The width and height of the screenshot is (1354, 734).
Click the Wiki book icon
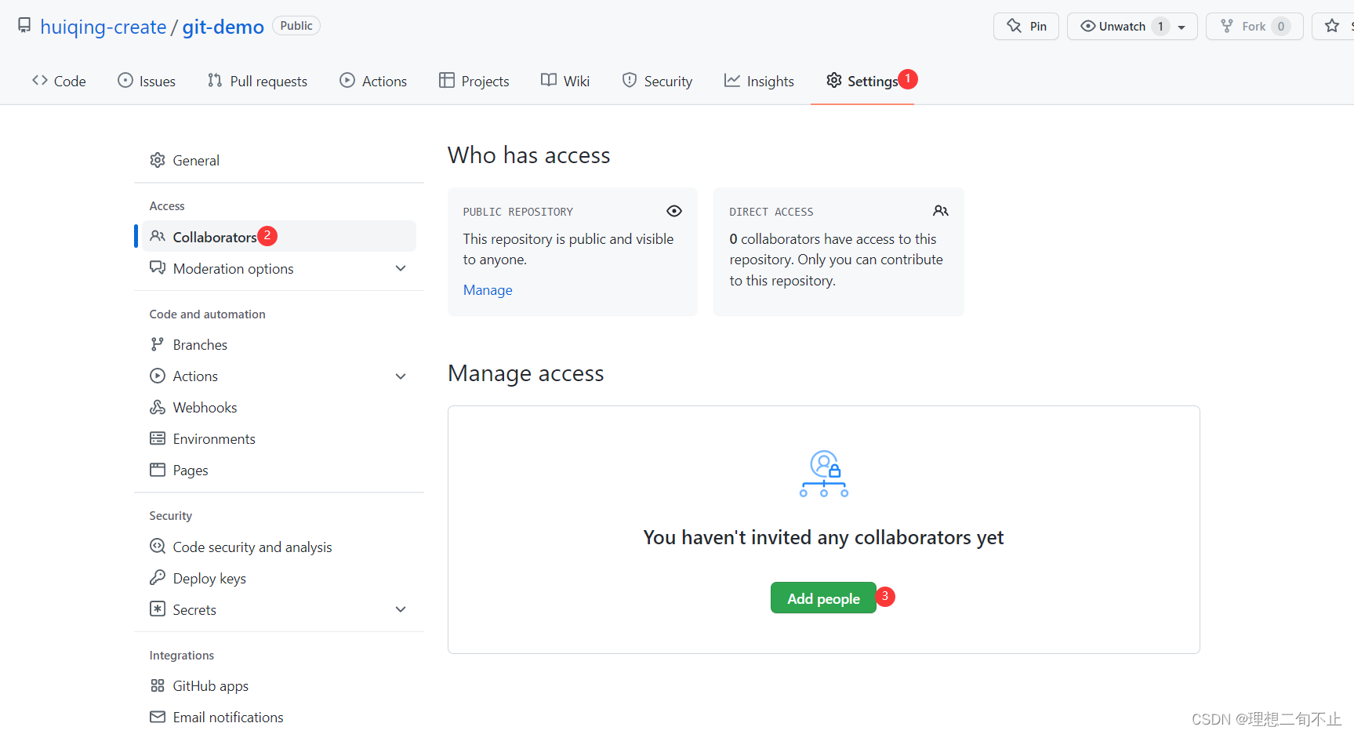pyautogui.click(x=549, y=80)
